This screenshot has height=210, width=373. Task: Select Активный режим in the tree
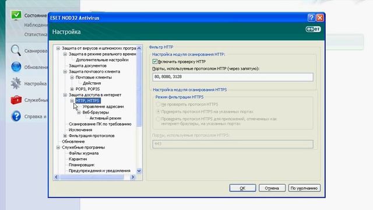(x=105, y=118)
